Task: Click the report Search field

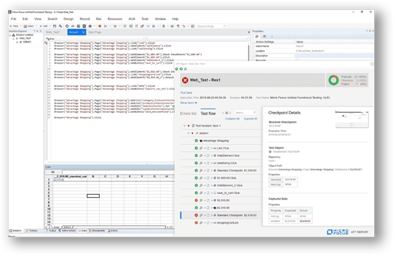Action: point(245,113)
